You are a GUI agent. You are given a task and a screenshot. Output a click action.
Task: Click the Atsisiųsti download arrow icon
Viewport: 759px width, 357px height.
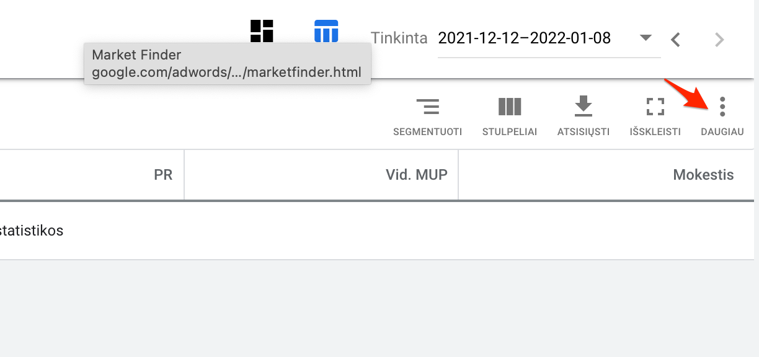tap(583, 107)
